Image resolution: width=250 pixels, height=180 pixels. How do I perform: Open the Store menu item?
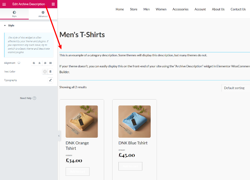pyautogui.click(x=134, y=9)
